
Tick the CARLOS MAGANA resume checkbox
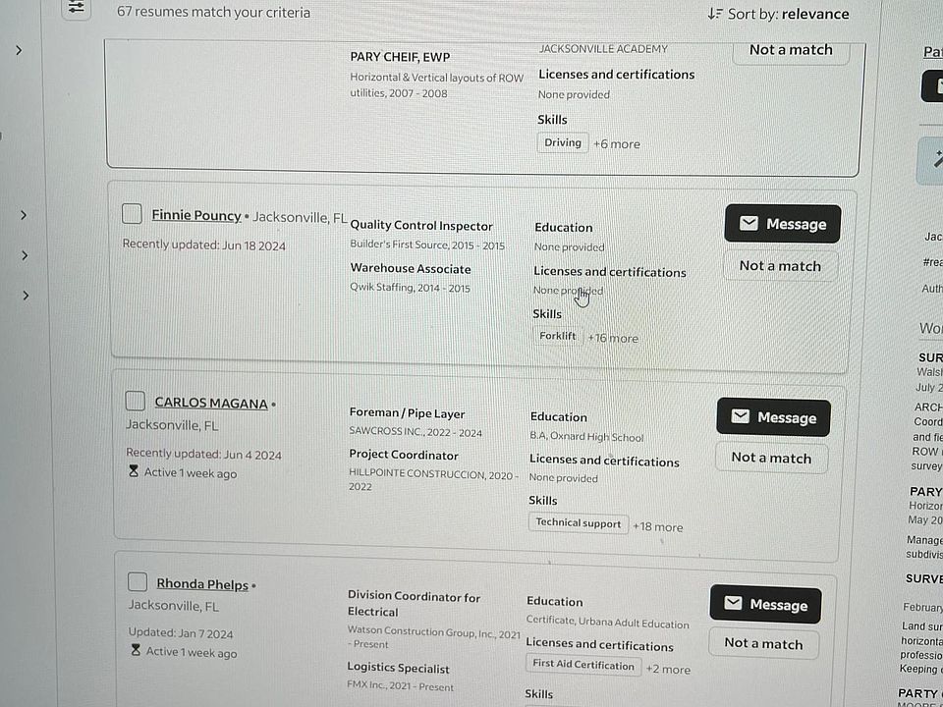[x=135, y=401]
